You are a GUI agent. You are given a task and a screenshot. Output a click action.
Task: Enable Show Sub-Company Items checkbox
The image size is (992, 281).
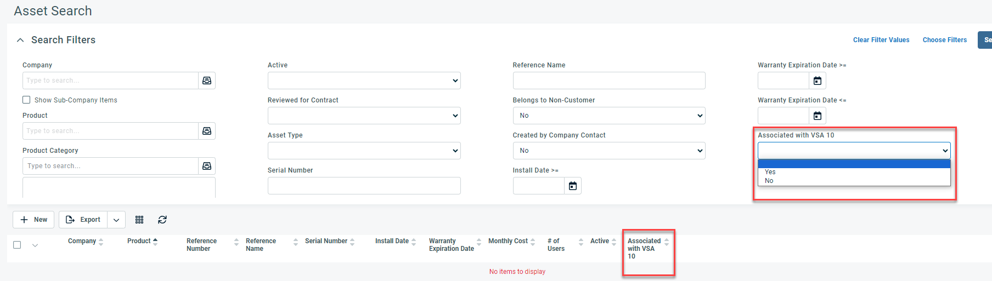pyautogui.click(x=26, y=100)
